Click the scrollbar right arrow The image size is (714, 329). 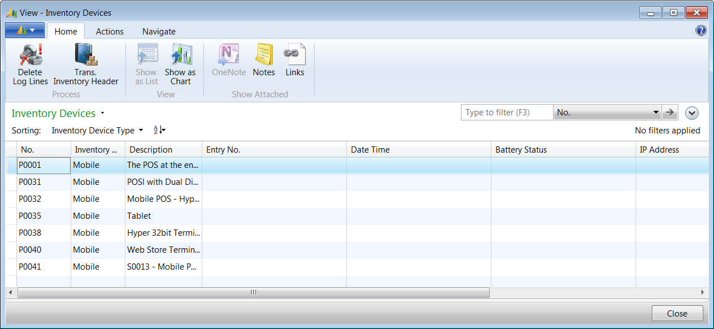pyautogui.click(x=702, y=292)
